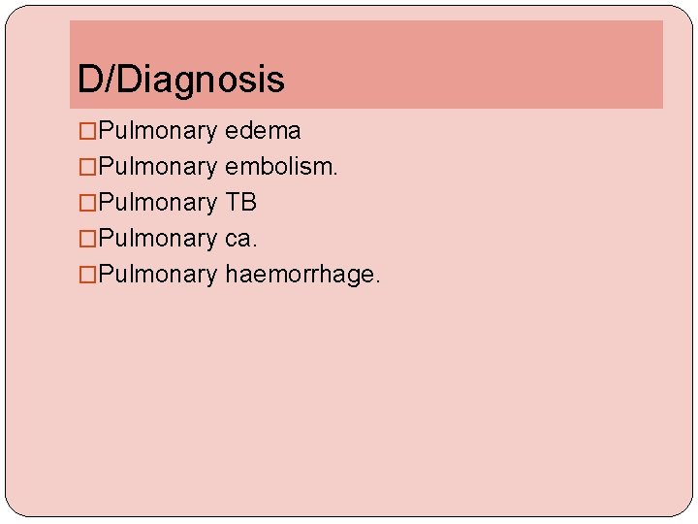Click the empty salmon title banner area
The width and height of the screenshot is (698, 524).
coord(485,63)
